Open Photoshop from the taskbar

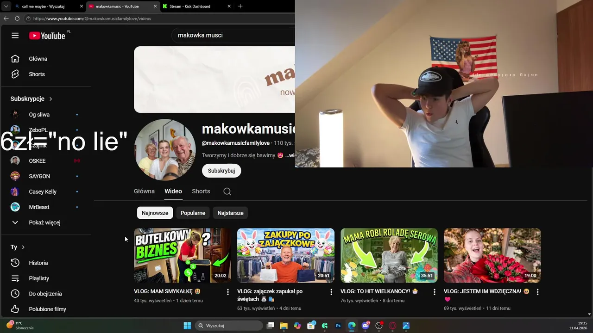(338, 326)
